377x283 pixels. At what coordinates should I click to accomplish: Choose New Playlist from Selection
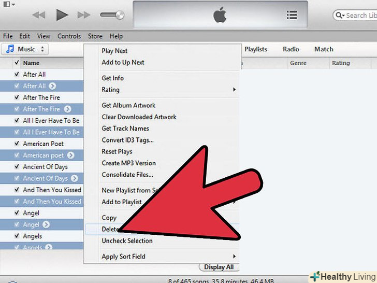pos(130,190)
